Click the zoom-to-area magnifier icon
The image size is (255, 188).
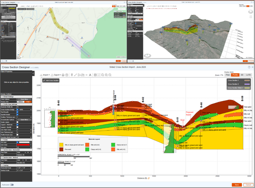click(103, 75)
